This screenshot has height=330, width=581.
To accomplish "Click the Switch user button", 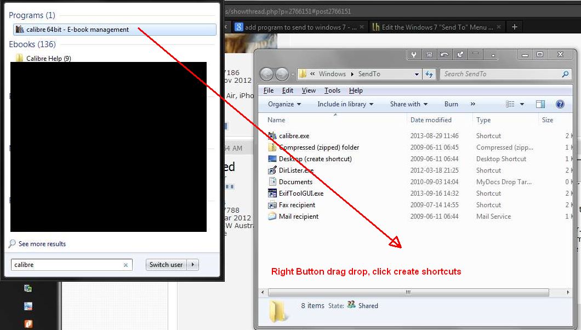I will coord(166,265).
